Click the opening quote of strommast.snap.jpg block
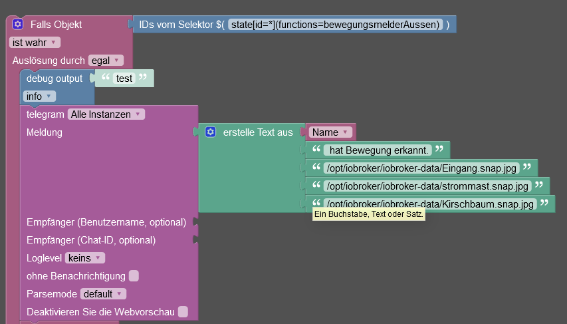The width and height of the screenshot is (567, 324). pyautogui.click(x=316, y=184)
